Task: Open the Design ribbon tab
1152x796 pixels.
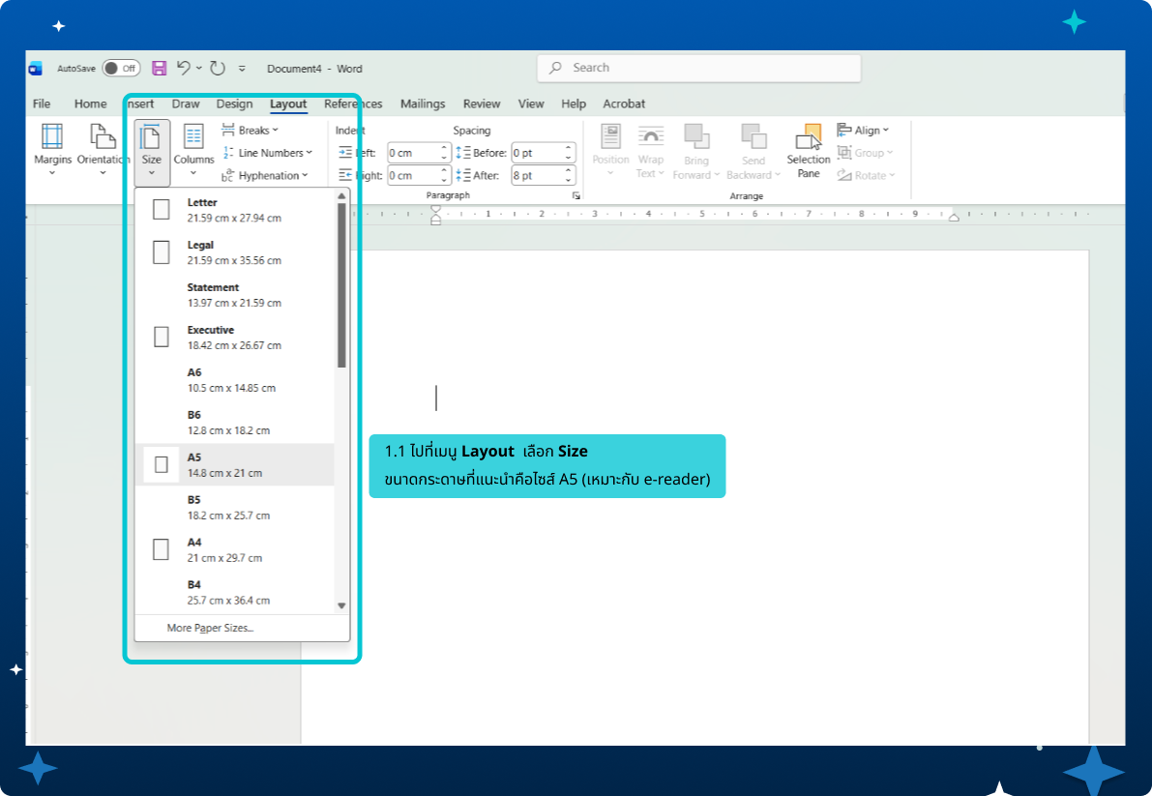Action: pyautogui.click(x=234, y=104)
